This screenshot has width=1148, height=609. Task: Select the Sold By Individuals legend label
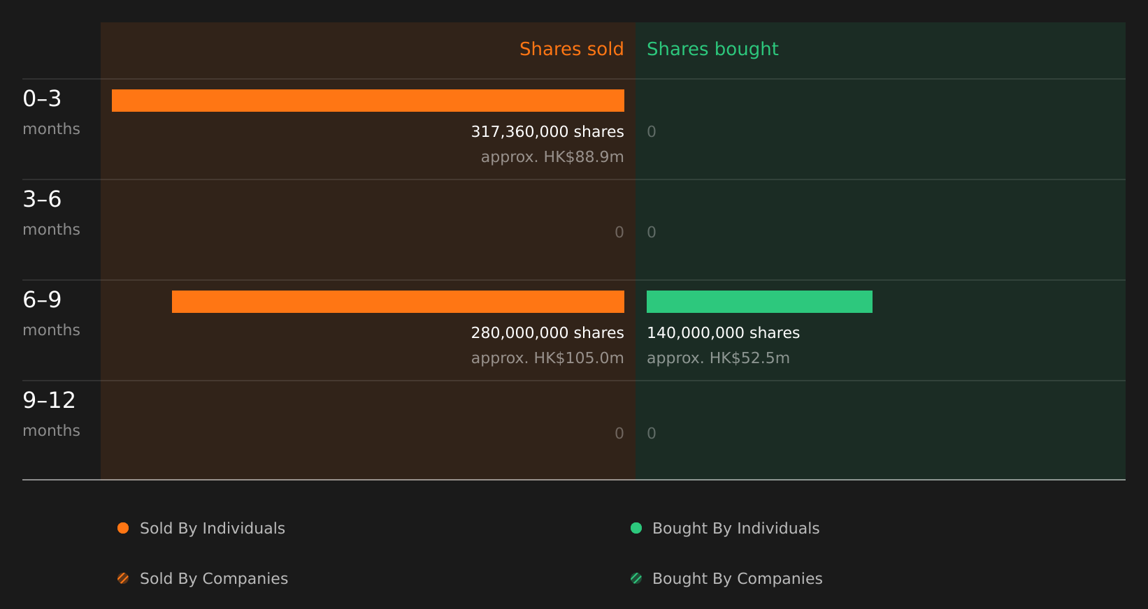(213, 529)
